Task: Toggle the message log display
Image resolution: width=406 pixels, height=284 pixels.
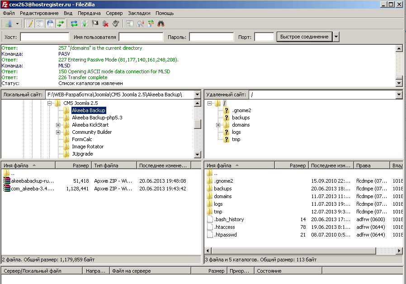Action: click(29, 24)
